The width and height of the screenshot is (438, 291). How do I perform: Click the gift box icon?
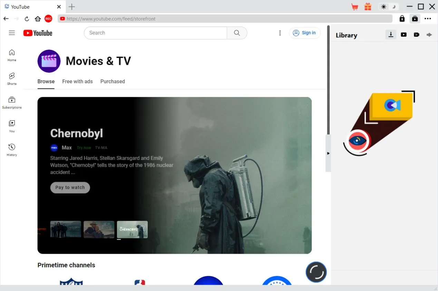pyautogui.click(x=368, y=7)
